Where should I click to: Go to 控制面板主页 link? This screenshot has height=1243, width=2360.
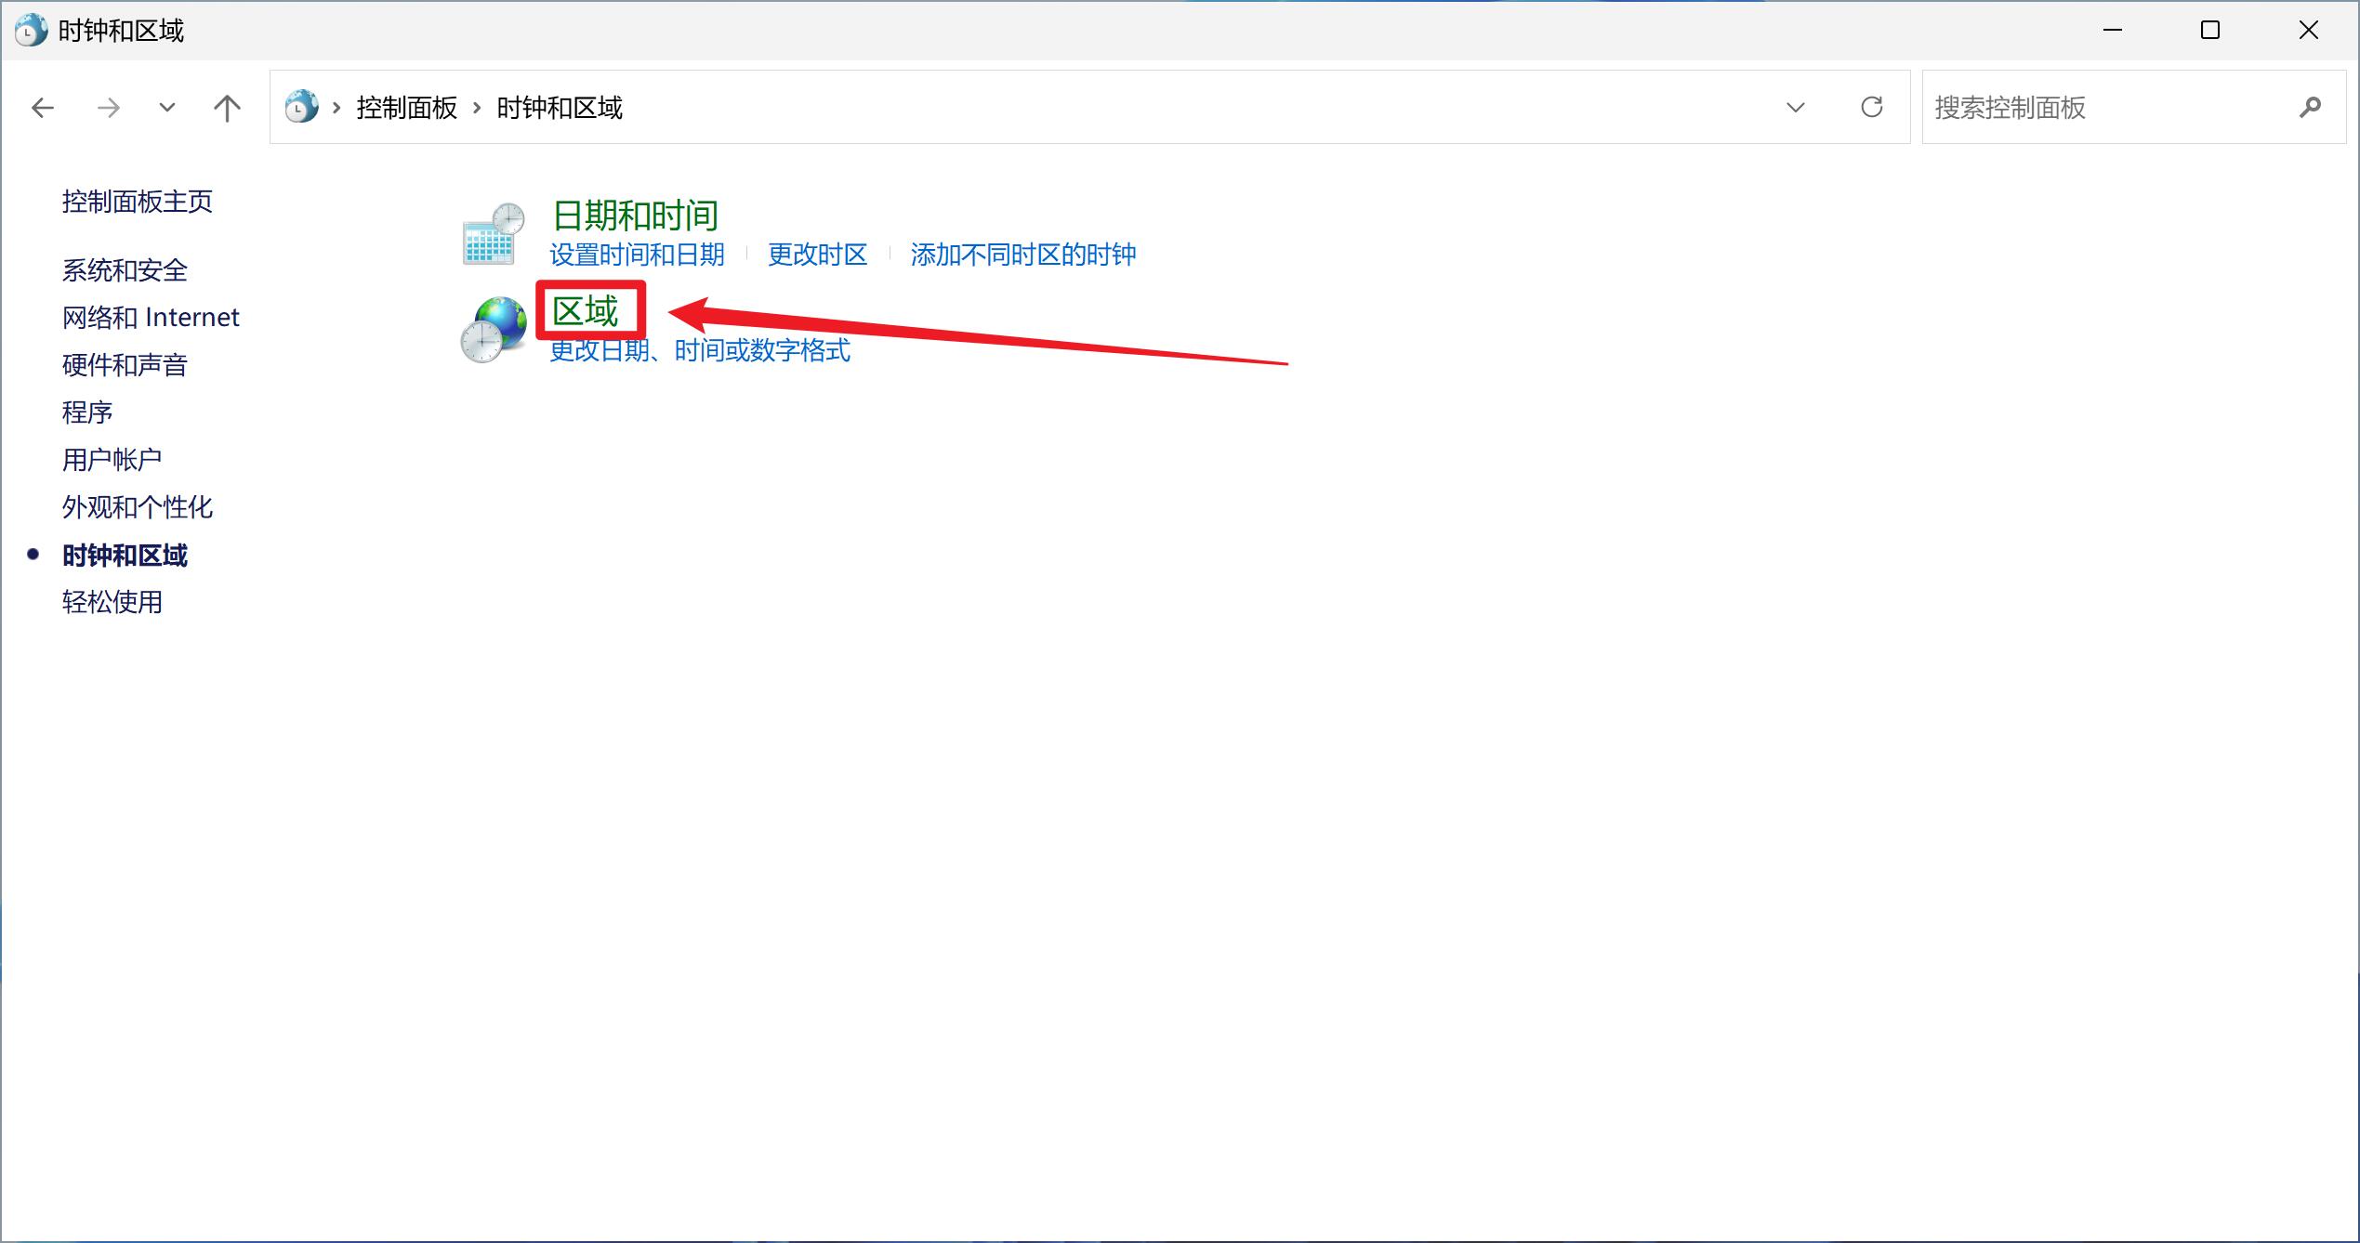138,202
